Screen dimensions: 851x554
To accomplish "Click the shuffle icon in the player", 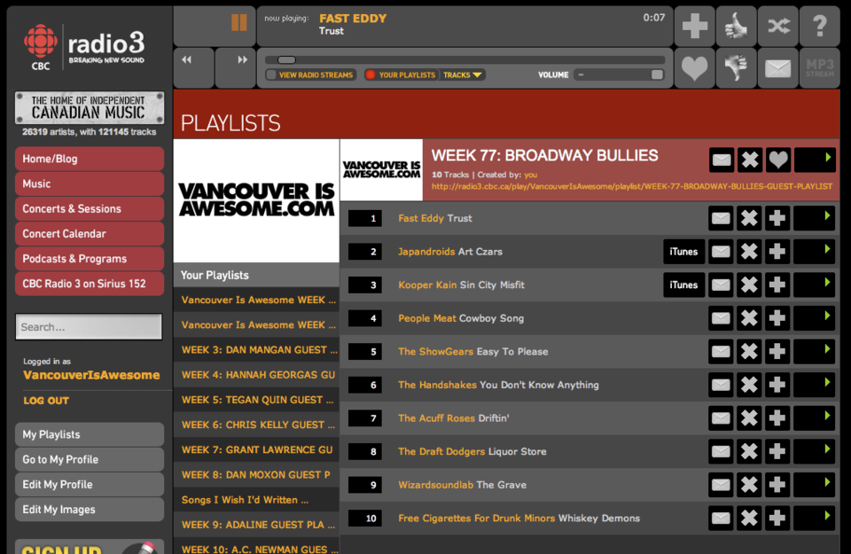I will point(778,26).
